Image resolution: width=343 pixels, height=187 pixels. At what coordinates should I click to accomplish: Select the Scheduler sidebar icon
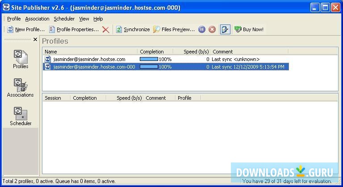point(21,116)
